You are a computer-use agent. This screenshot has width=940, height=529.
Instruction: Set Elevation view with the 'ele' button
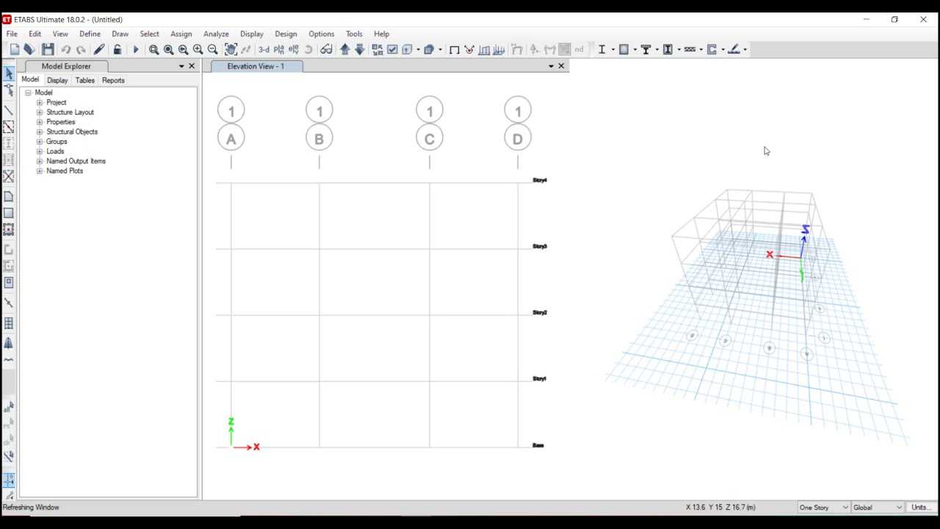[294, 49]
